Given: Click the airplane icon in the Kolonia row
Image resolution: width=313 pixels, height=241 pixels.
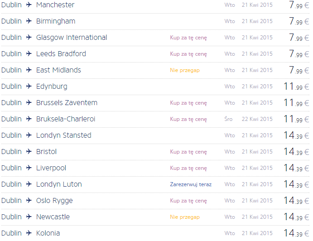Looking at the screenshot, I should (x=29, y=233).
